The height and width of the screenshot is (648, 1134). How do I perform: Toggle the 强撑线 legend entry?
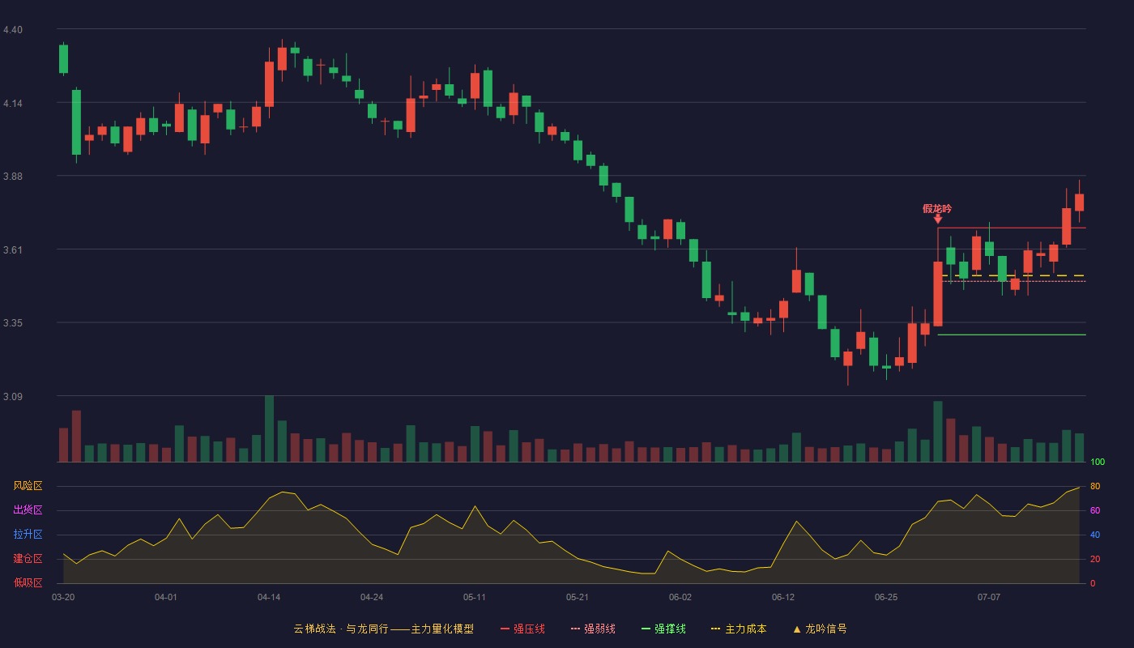pyautogui.click(x=663, y=629)
